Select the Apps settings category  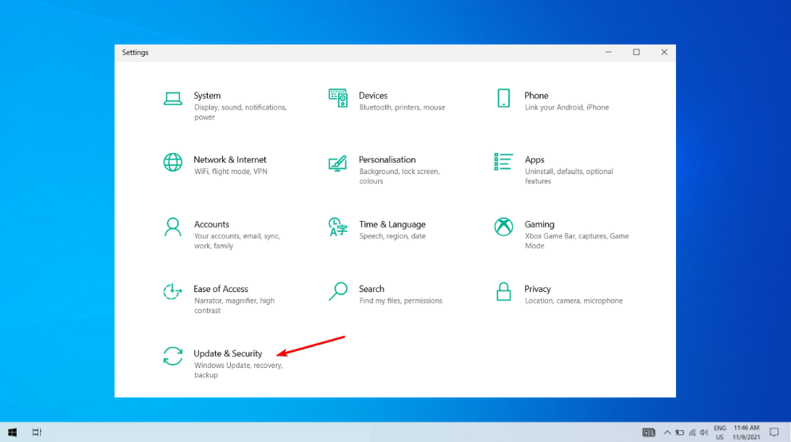coord(555,170)
